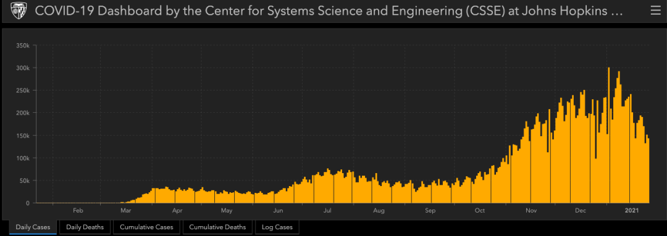Click the May x-axis label
The height and width of the screenshot is (236, 667).
227,210
